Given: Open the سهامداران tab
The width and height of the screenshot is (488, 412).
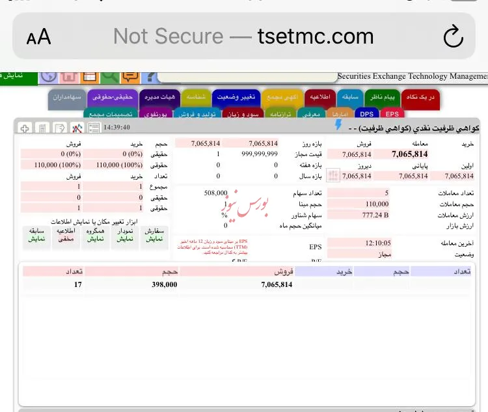Looking at the screenshot, I should (66, 99).
